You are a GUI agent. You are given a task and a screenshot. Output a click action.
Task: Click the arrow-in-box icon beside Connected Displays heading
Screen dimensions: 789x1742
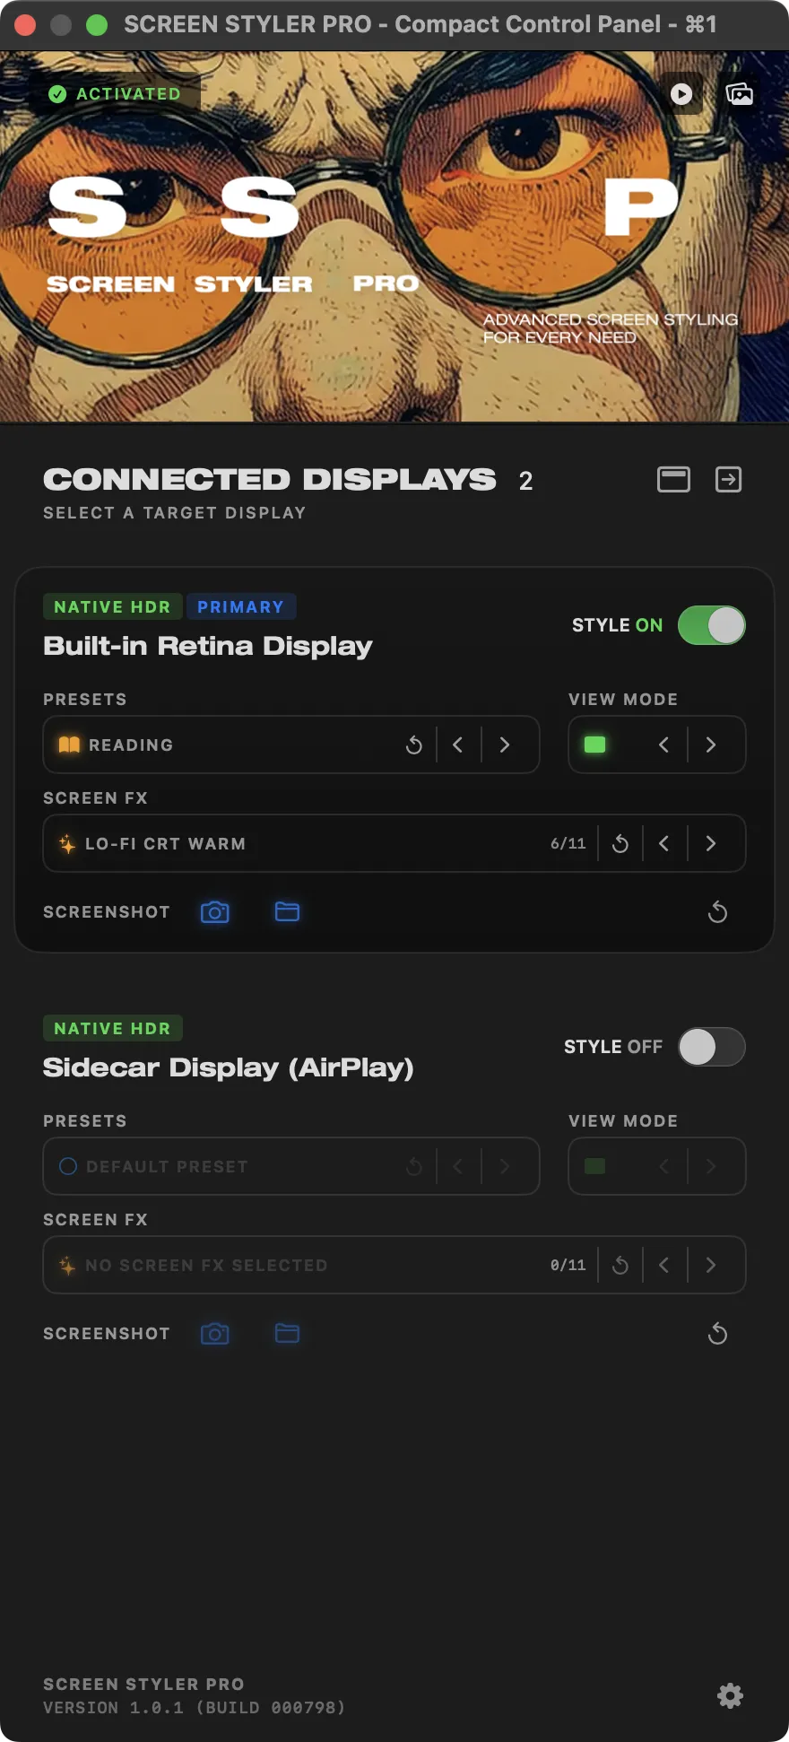tap(728, 480)
